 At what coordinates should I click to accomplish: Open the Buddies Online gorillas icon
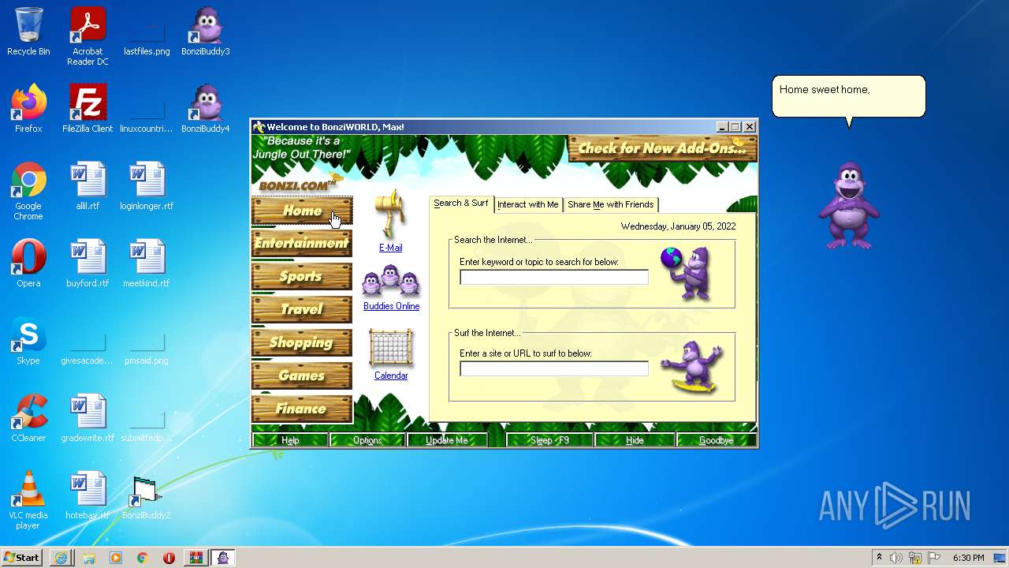click(x=391, y=282)
